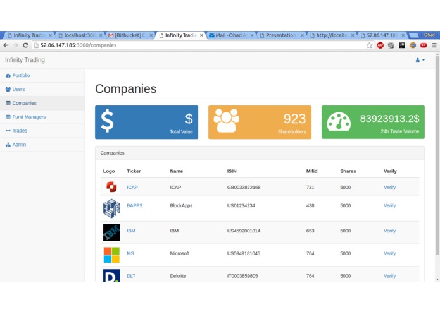Viewport: 440px width, 312px height.
Task: Close the active Infinity Trading tab
Action: tap(201, 35)
